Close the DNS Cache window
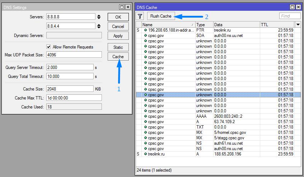The image size is (304, 177). [298, 7]
